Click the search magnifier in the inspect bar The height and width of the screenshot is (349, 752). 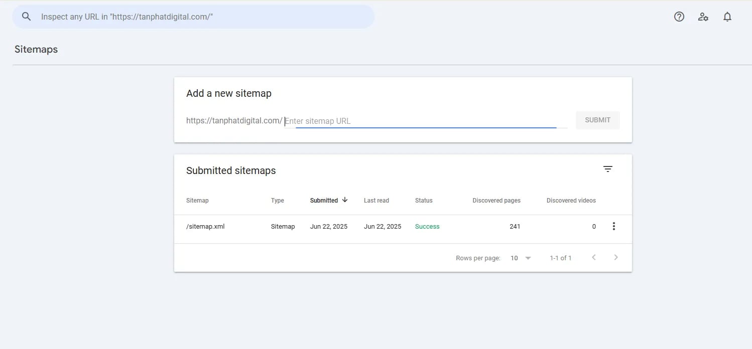pyautogui.click(x=26, y=16)
